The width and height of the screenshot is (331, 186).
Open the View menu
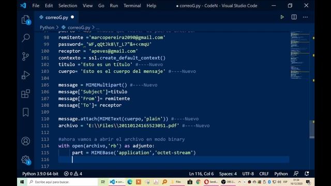click(87, 6)
